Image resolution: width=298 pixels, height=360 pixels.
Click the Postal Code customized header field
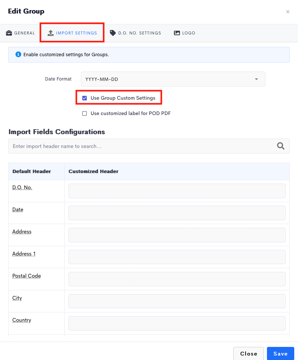[177, 279]
